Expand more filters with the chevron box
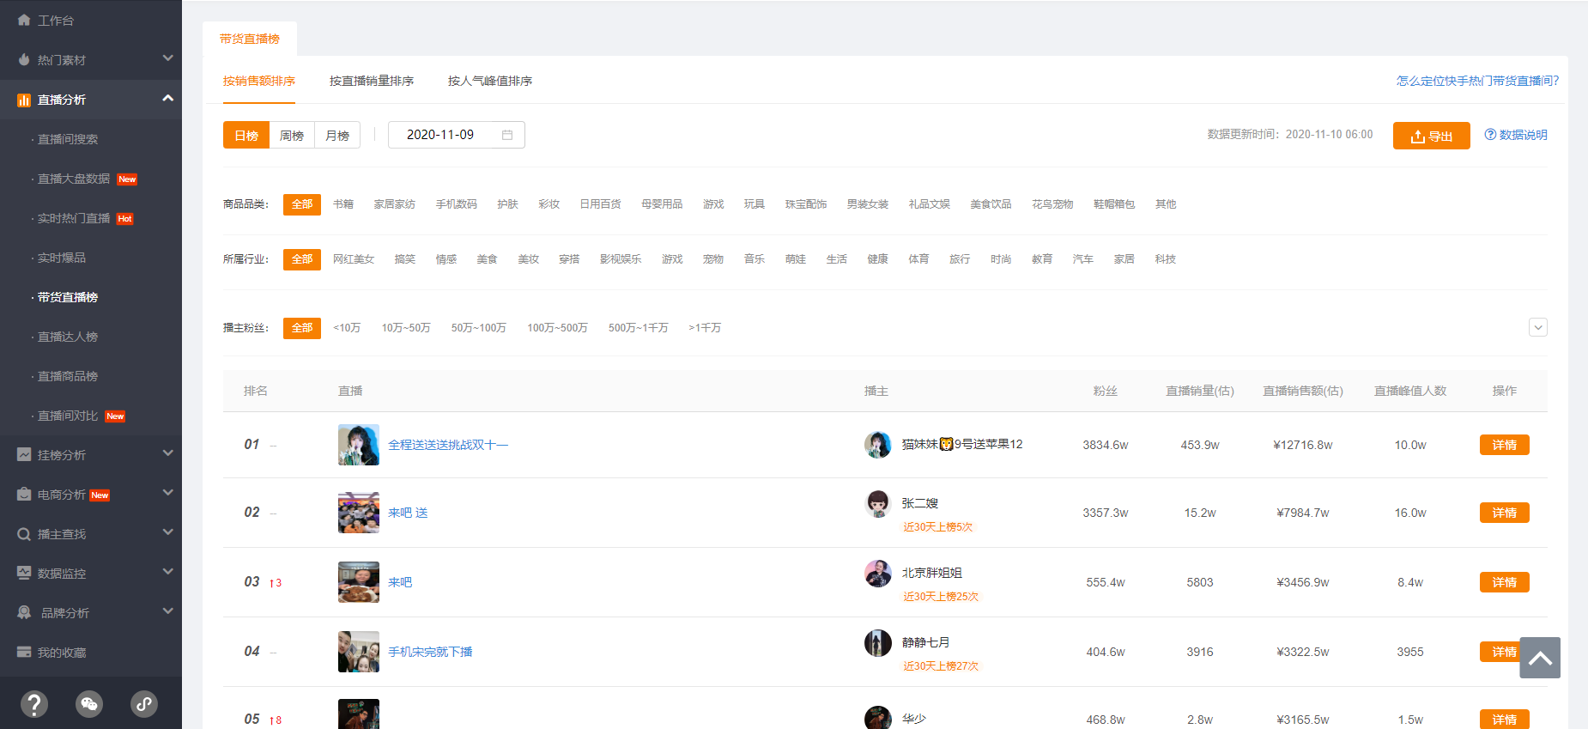 click(1538, 327)
